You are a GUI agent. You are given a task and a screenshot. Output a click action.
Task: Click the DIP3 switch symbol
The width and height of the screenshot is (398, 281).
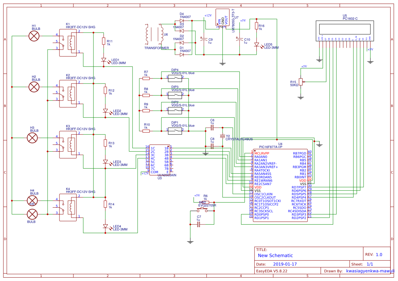[175, 95]
